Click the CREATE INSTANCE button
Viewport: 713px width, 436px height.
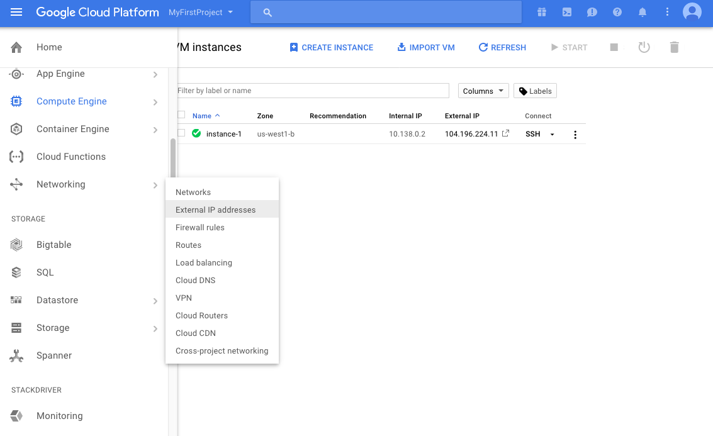point(331,47)
